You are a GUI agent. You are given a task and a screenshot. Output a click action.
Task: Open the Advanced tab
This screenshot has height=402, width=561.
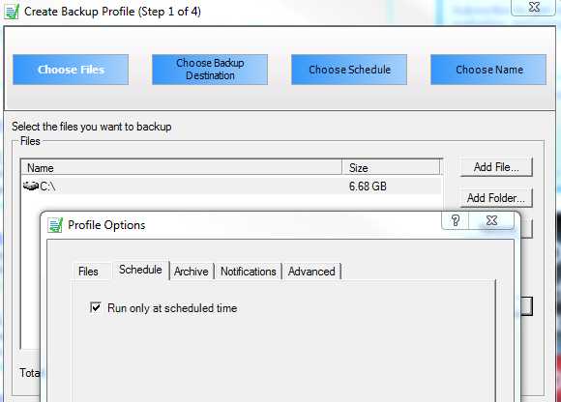tap(311, 272)
